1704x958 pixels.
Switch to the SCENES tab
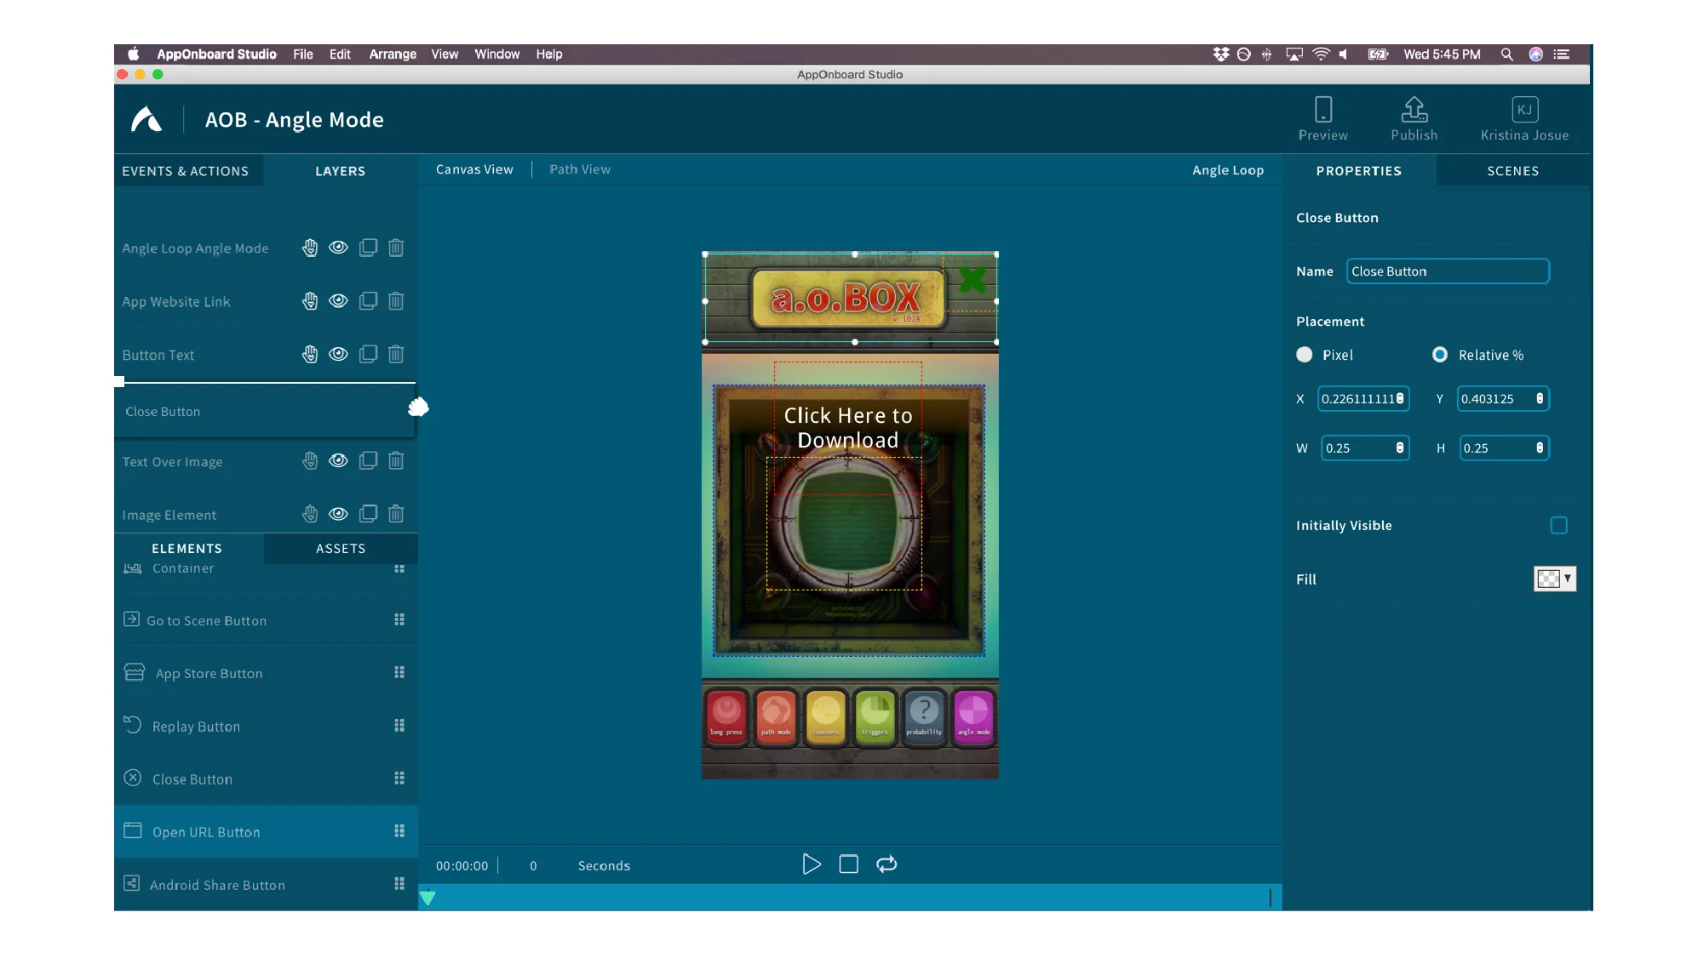(1512, 171)
